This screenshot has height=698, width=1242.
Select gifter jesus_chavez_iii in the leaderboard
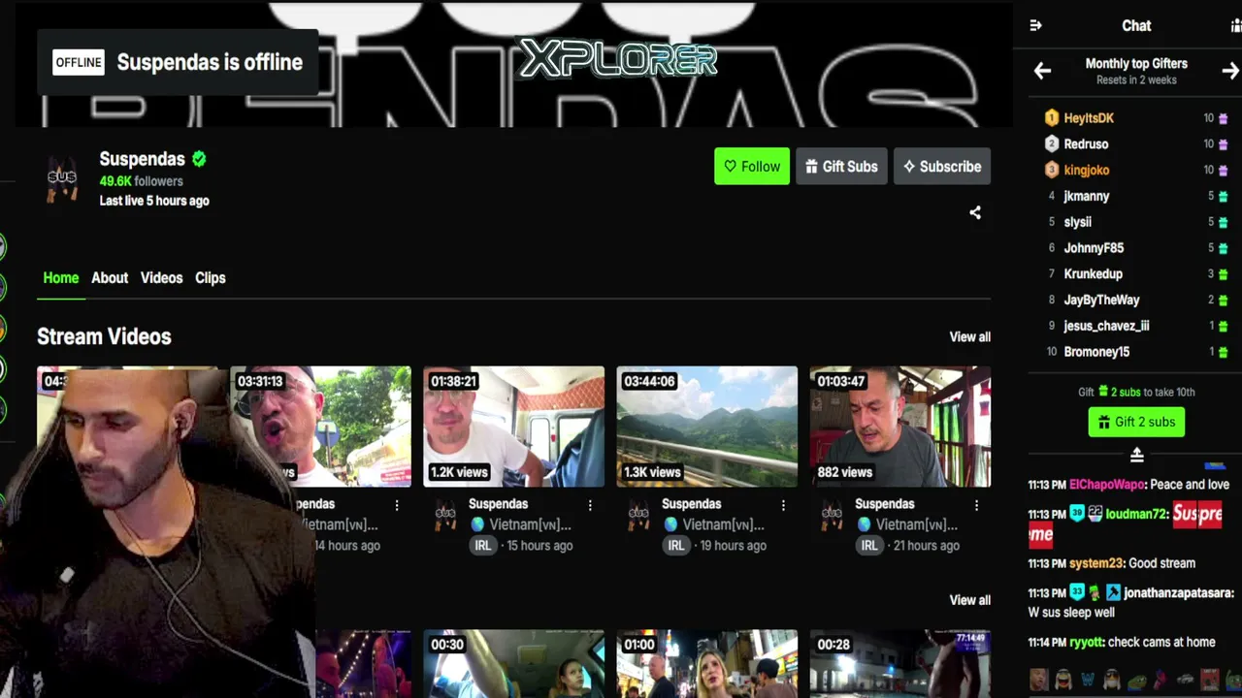click(x=1107, y=327)
